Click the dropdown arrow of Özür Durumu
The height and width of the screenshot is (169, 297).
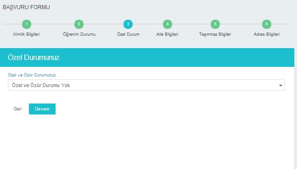tap(280, 86)
